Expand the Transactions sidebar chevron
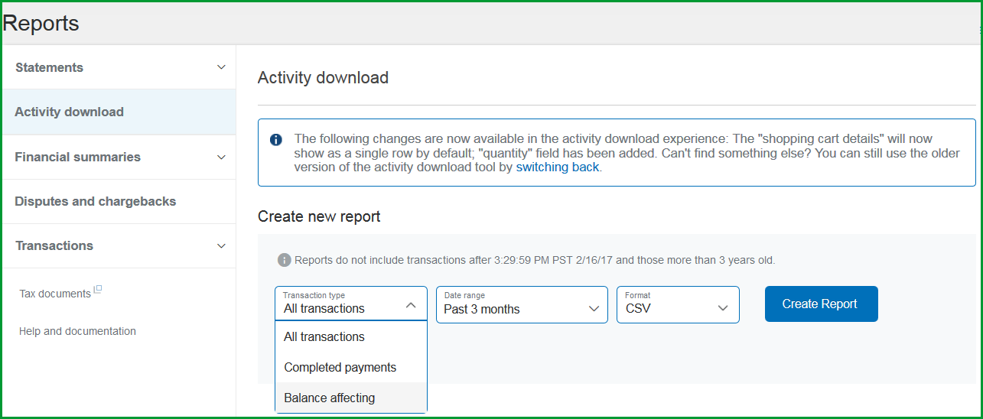This screenshot has width=983, height=419. (x=221, y=245)
